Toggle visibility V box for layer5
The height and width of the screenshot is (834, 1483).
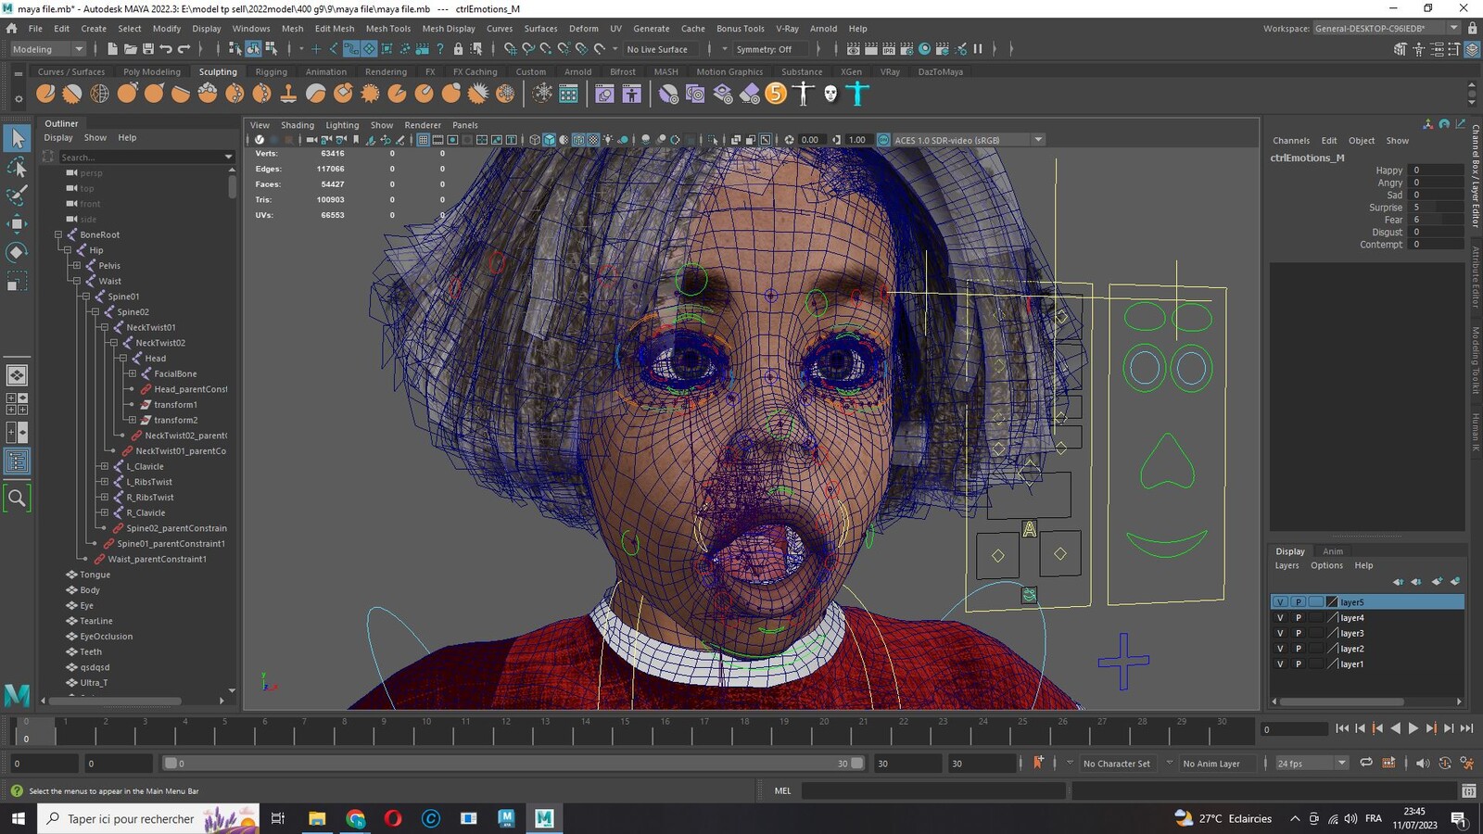1280,602
